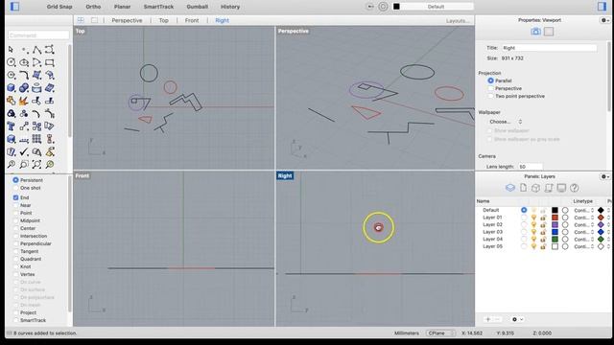Switch to the Front viewport tab
Image resolution: width=614 pixels, height=345 pixels.
(x=192, y=20)
